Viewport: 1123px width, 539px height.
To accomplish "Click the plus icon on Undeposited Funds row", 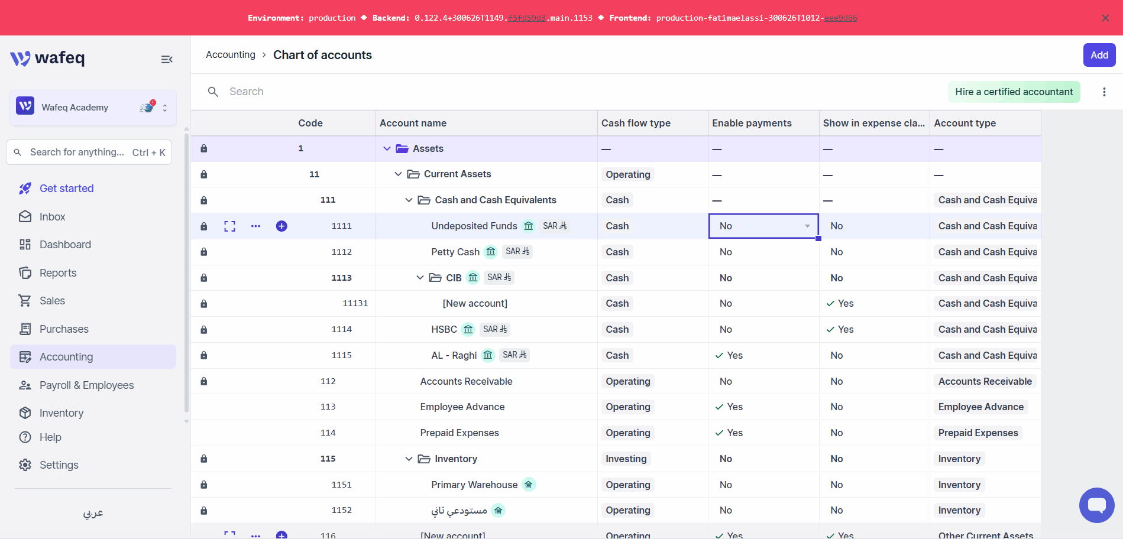I will coord(281,226).
